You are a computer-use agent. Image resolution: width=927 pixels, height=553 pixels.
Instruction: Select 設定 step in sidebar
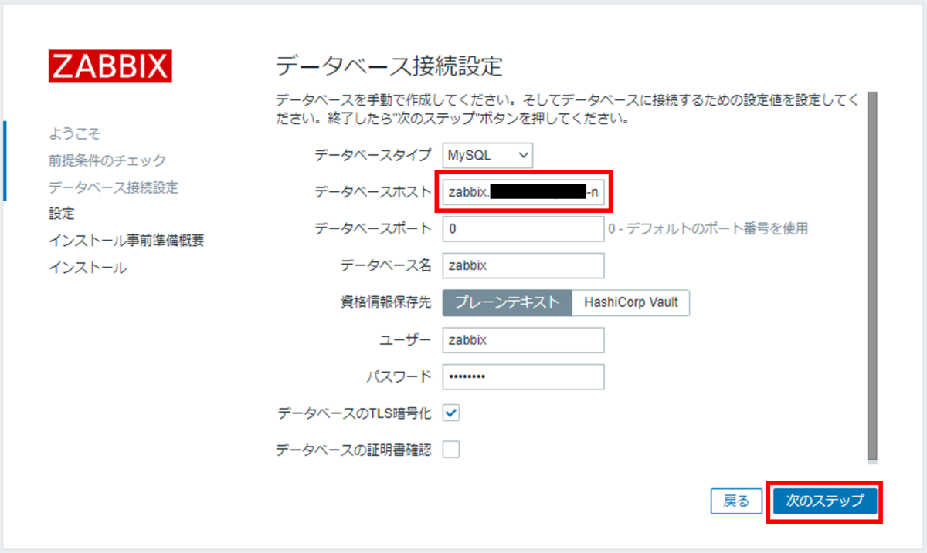tap(62, 214)
